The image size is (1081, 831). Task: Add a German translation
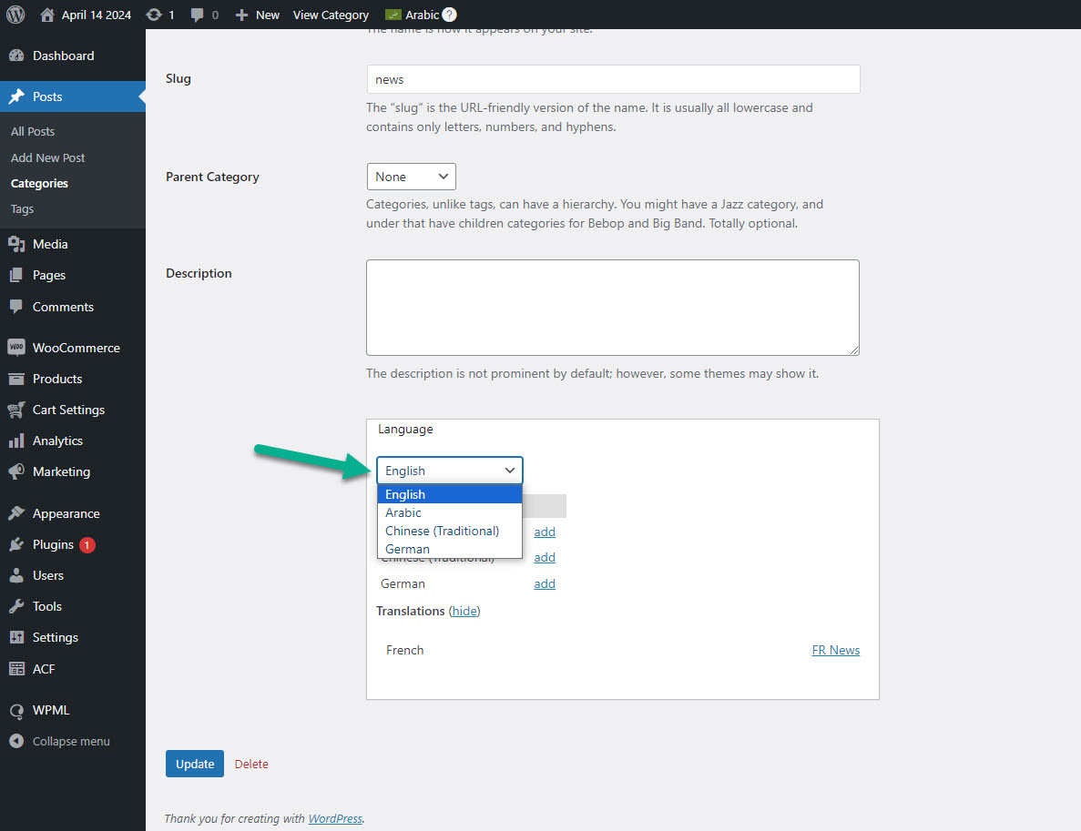(545, 583)
